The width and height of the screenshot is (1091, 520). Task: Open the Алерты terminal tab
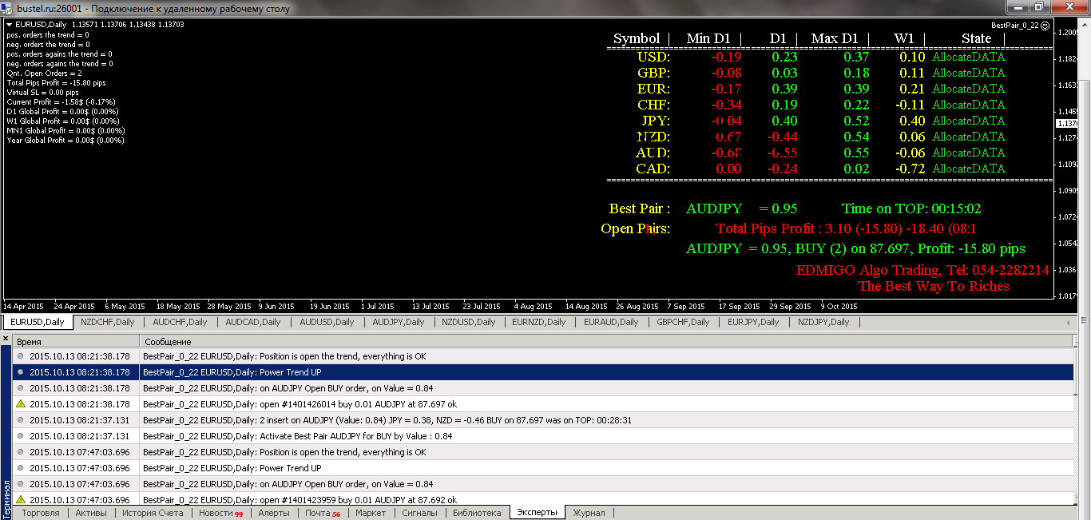click(x=274, y=513)
